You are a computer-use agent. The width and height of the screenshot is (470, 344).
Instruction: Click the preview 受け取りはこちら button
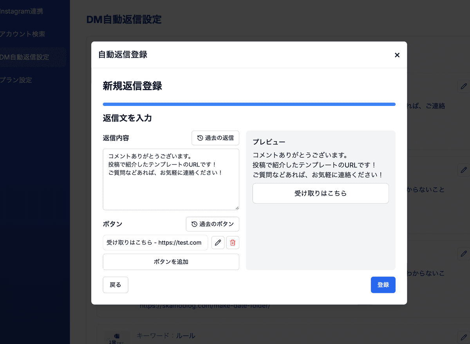(321, 193)
